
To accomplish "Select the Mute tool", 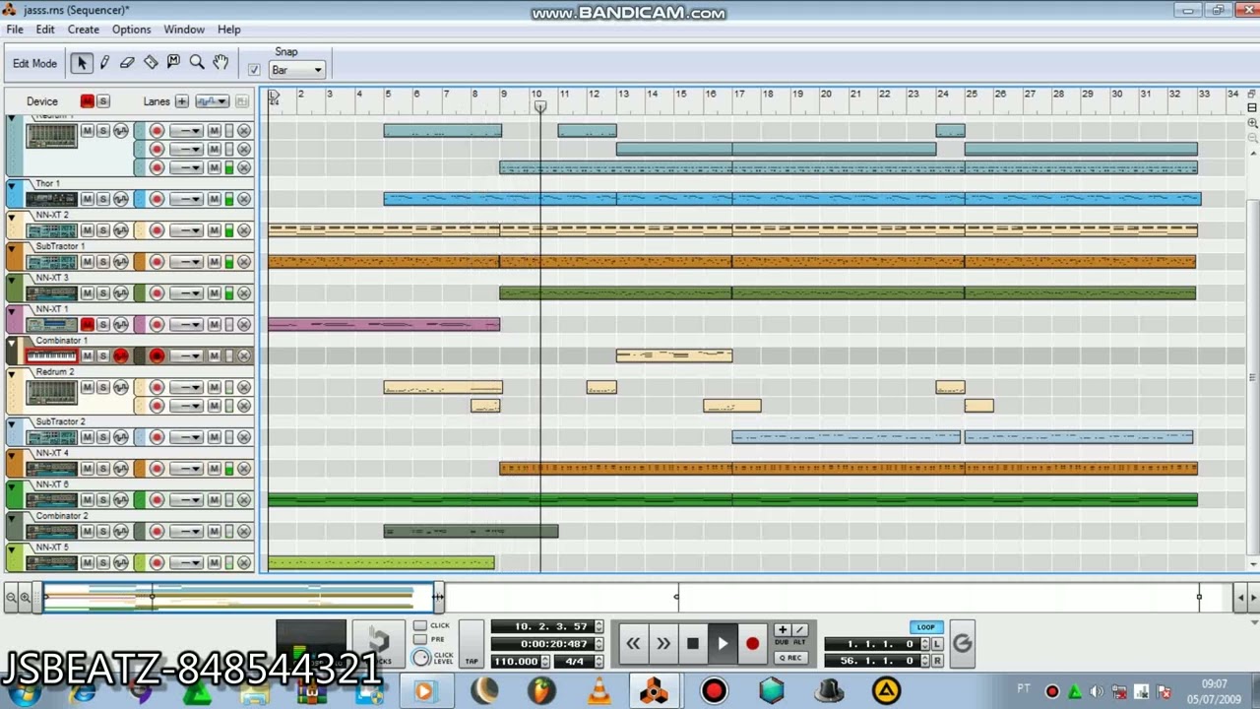I will [x=173, y=63].
